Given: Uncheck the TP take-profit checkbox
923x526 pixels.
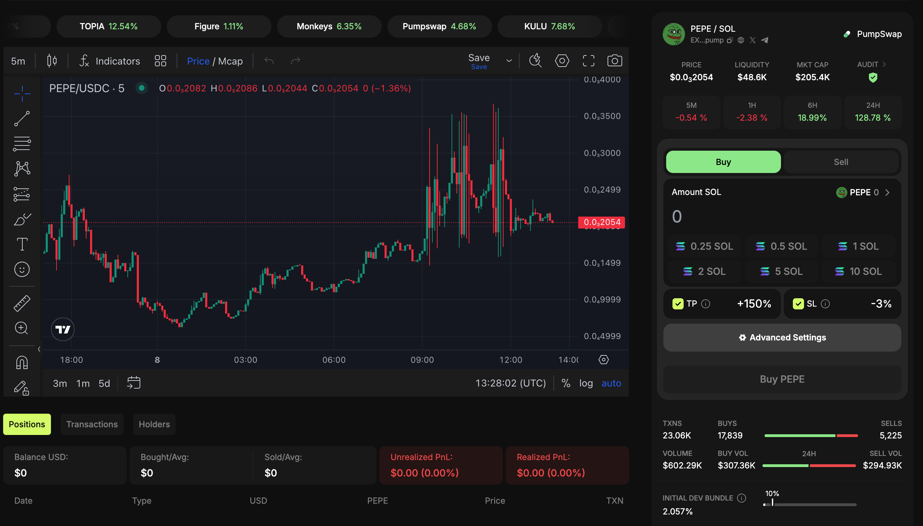Looking at the screenshot, I should [x=678, y=304].
